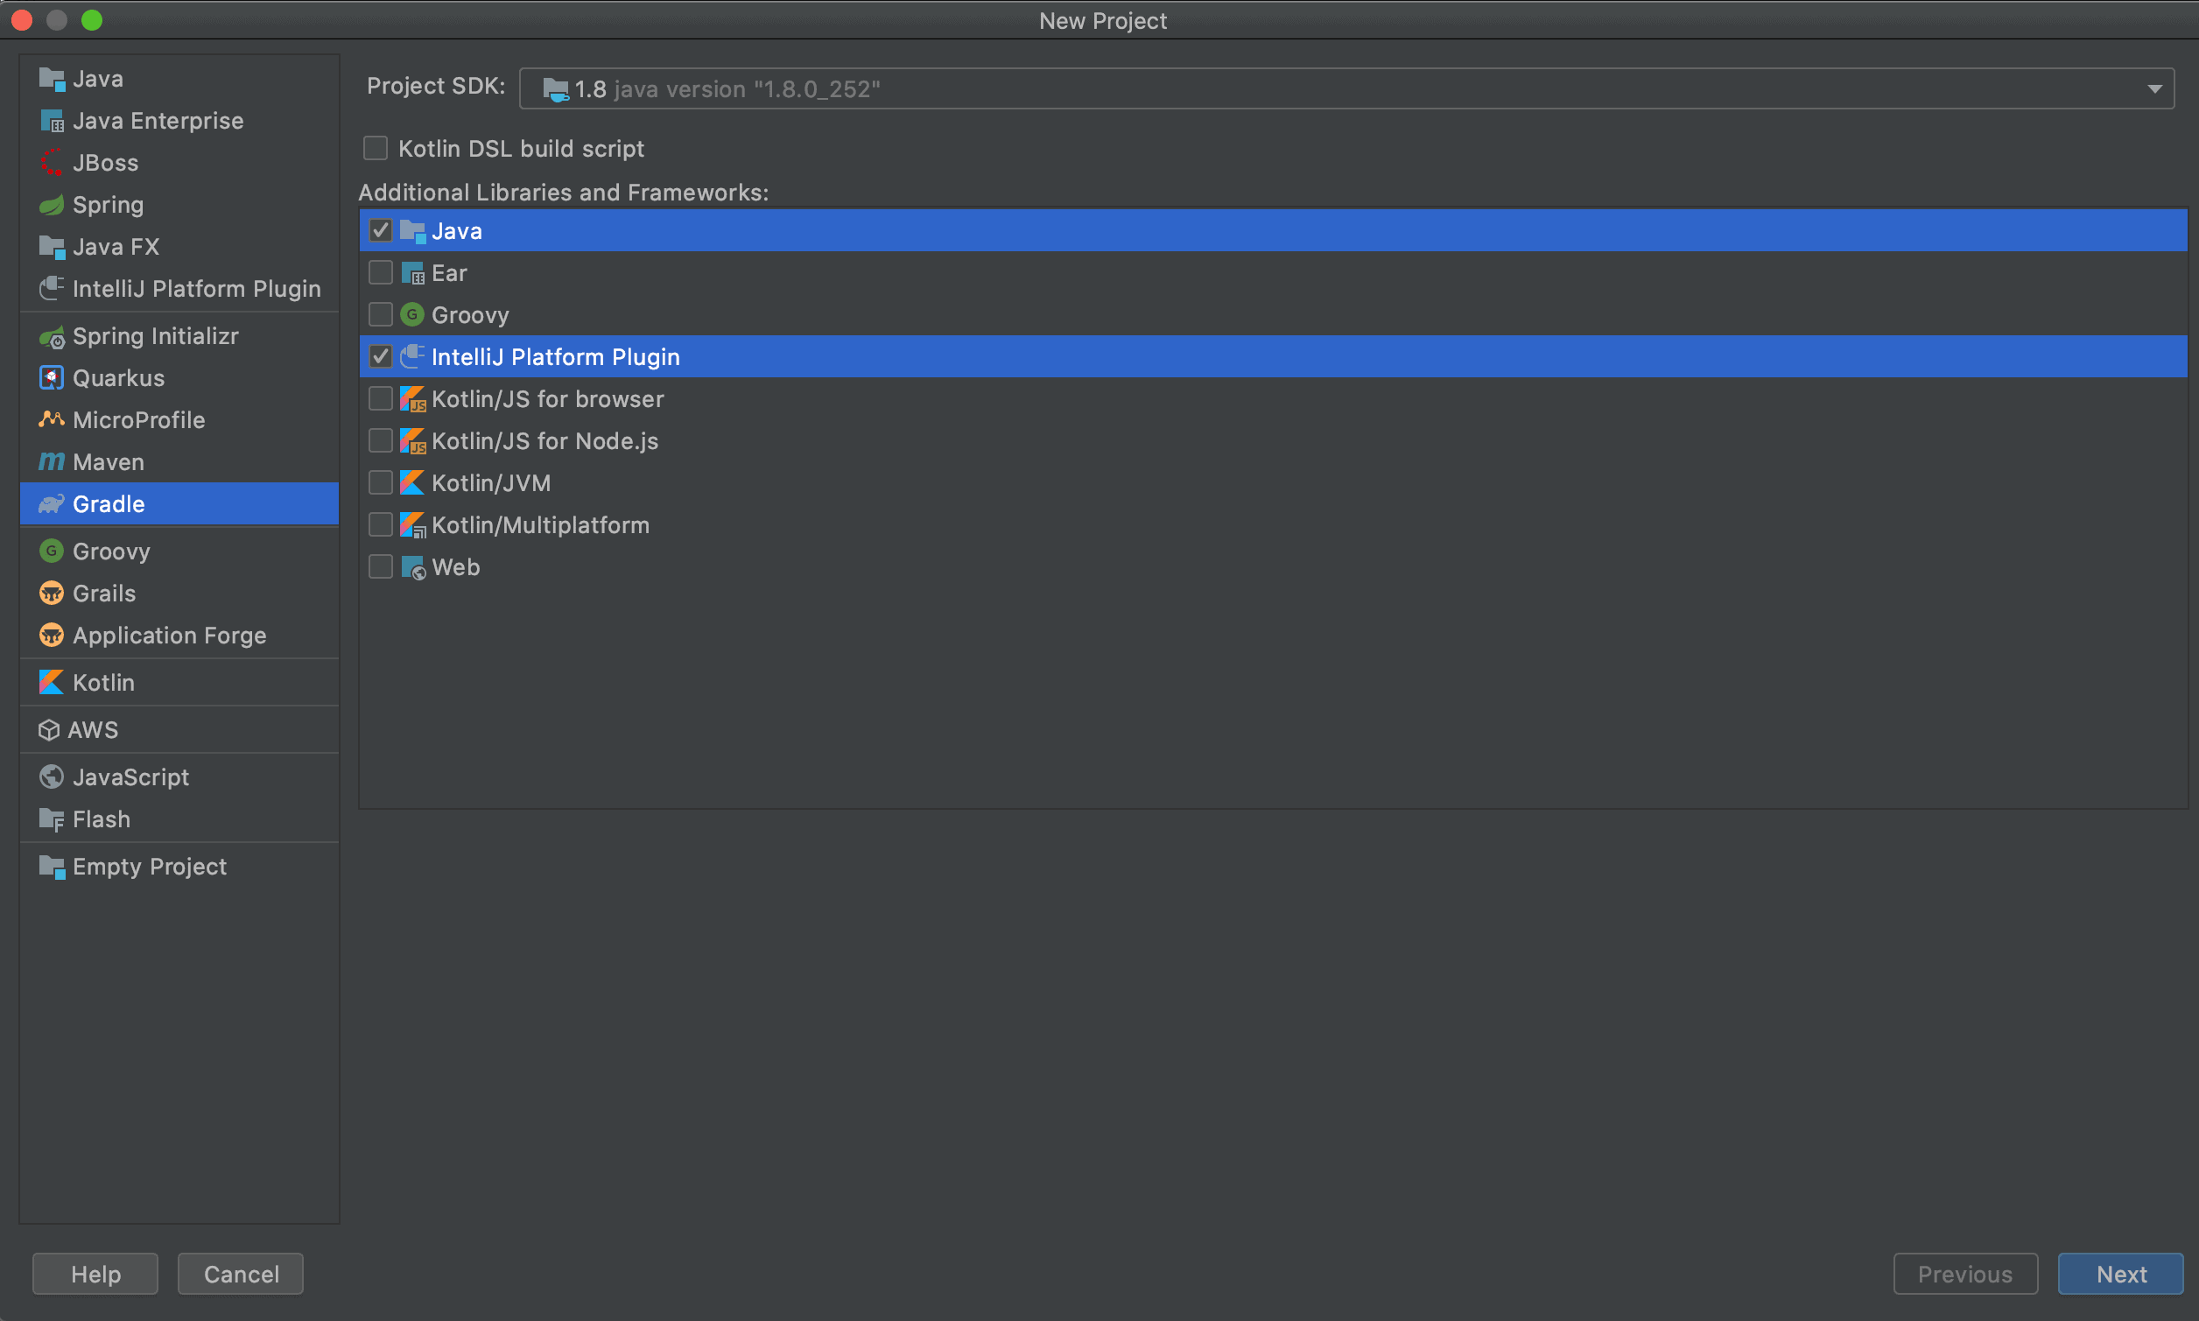Select Java Enterprise in the sidebar
The image size is (2199, 1321).
[157, 120]
